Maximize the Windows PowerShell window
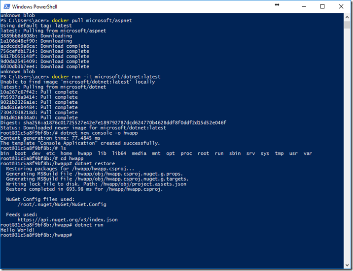Screen dimensions: 353x271 pyautogui.click(x=322, y=6)
